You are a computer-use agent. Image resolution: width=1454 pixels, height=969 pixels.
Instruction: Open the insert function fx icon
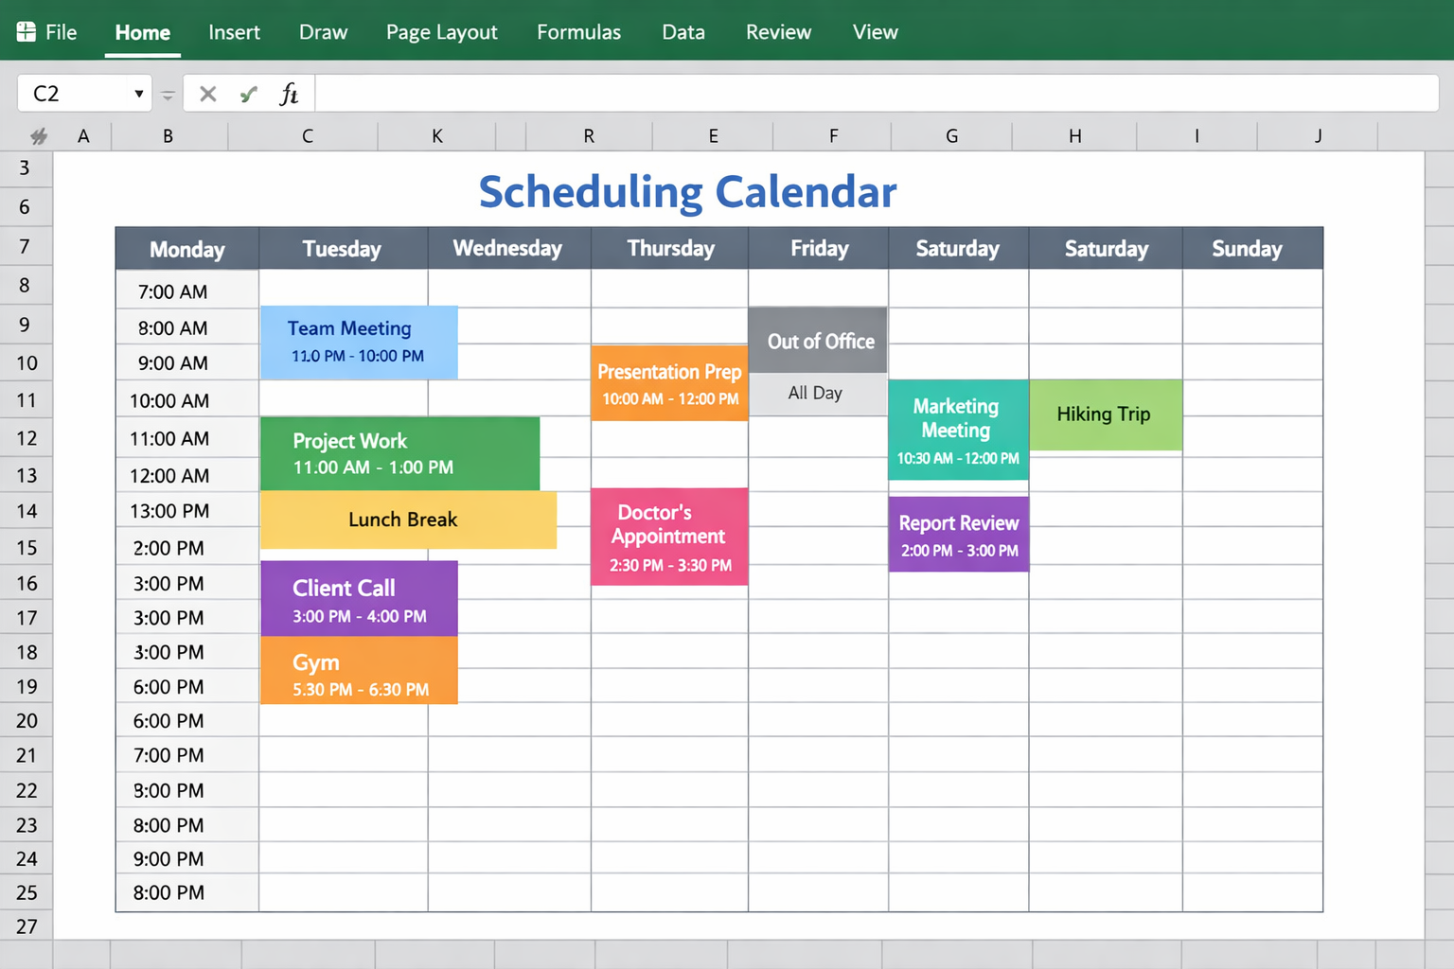pyautogui.click(x=289, y=94)
